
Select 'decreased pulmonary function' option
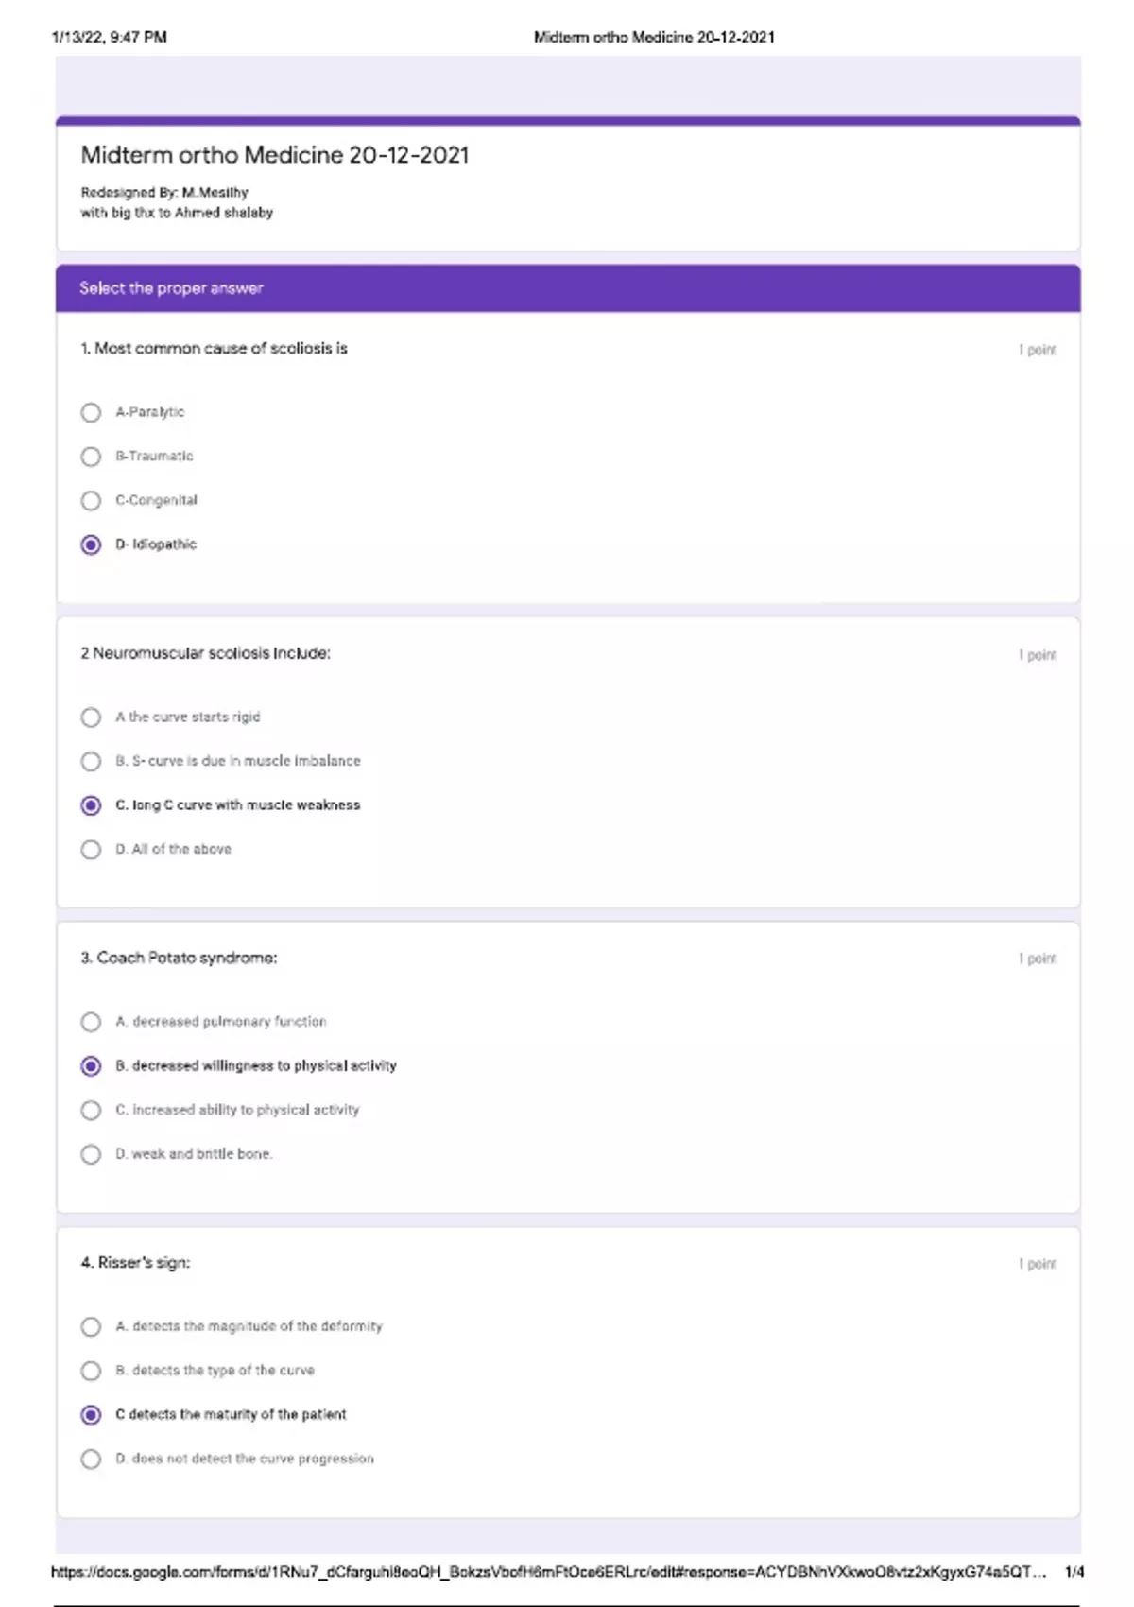91,1022
